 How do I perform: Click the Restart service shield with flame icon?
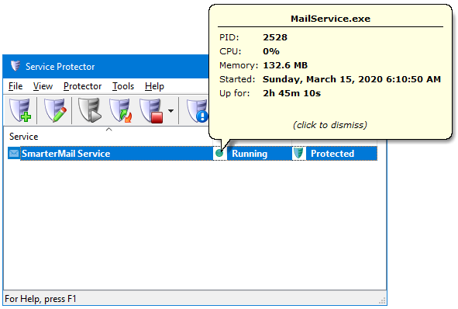tap(121, 110)
